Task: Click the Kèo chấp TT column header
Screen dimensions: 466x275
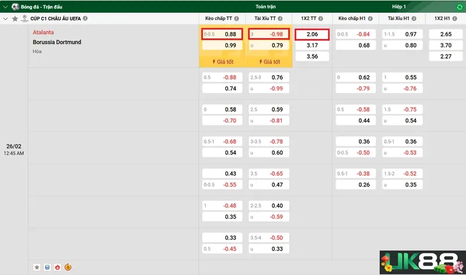Action: coord(218,19)
